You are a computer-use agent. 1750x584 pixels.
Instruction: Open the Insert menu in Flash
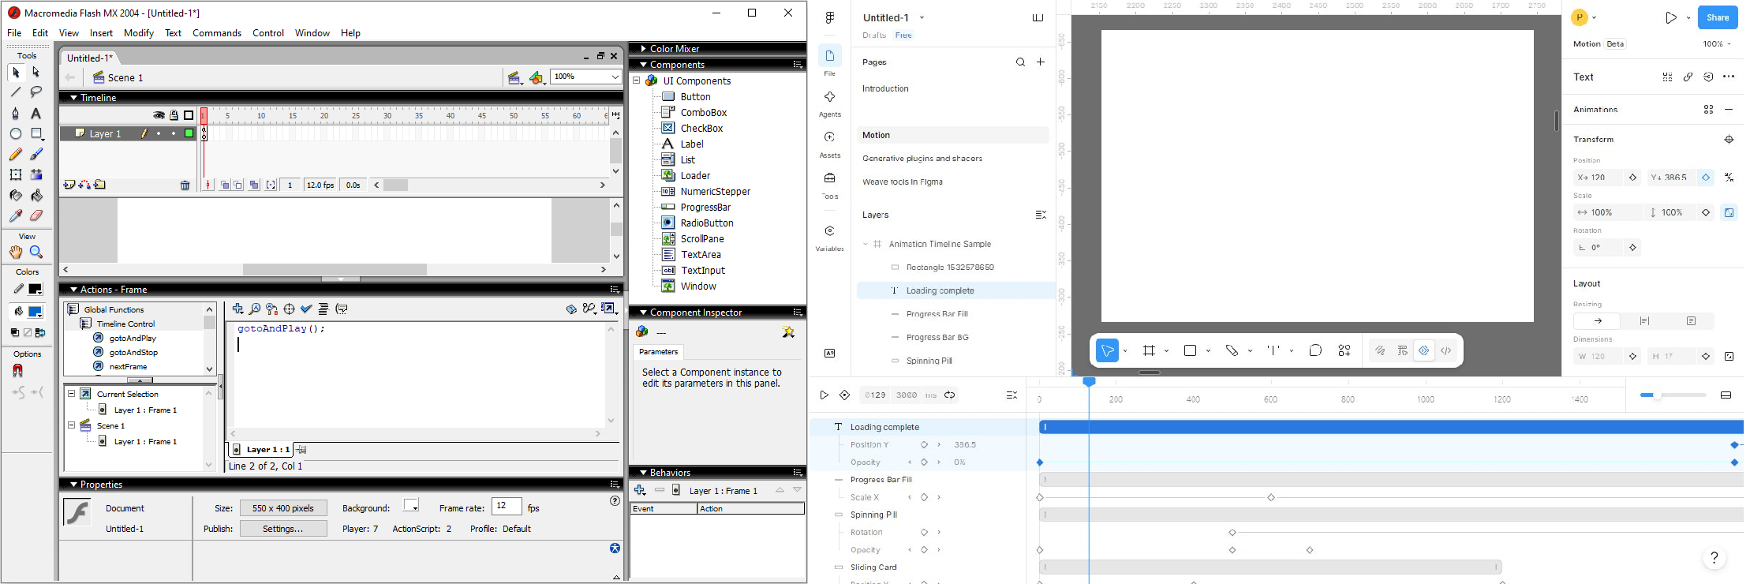[101, 33]
